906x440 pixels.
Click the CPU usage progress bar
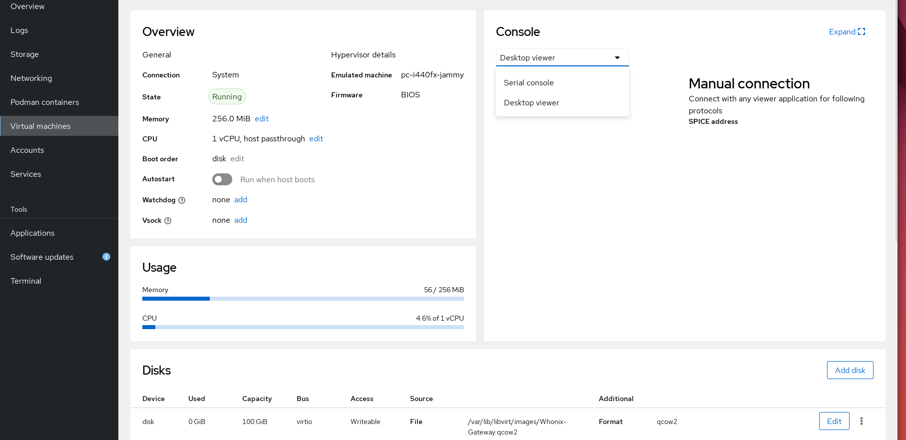(x=303, y=327)
